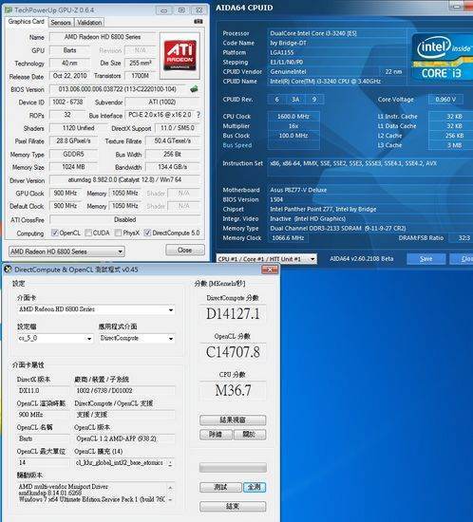This screenshot has width=473, height=522.
Task: Toggle the PhysX checkbox in GPU-Z
Action: tap(118, 233)
